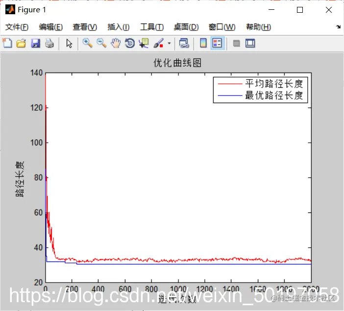Select the Brush data tool
This screenshot has height=311, width=344.
158,43
